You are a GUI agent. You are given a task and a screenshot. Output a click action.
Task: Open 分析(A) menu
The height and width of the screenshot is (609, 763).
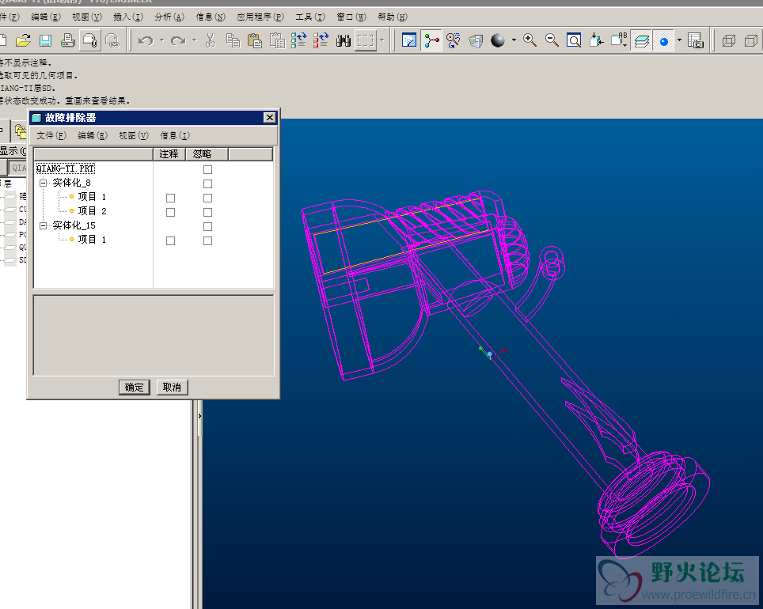tap(169, 17)
